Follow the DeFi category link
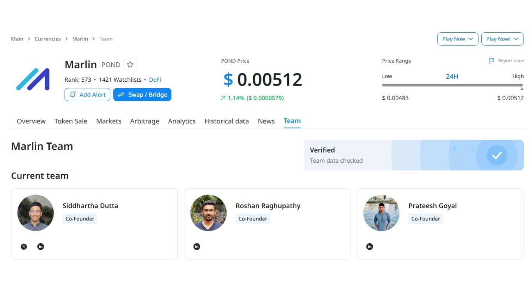Screen dimensions: 532x299 (x=155, y=79)
